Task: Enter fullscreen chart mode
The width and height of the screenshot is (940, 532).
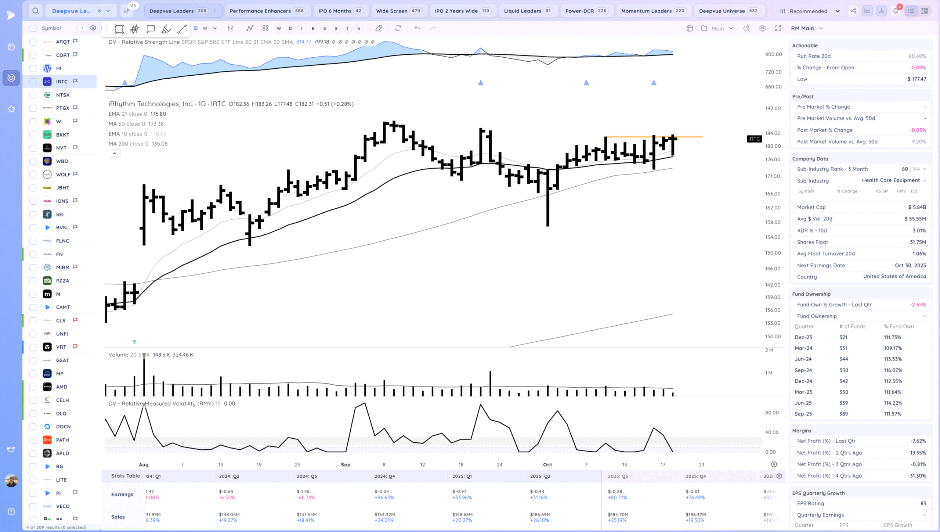Action: click(x=778, y=28)
